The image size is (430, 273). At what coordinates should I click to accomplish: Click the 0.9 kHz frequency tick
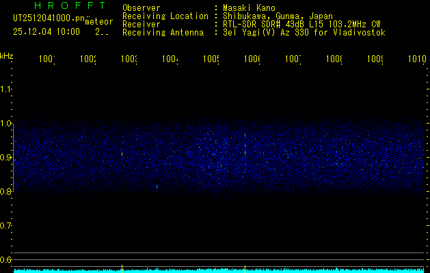point(6,158)
